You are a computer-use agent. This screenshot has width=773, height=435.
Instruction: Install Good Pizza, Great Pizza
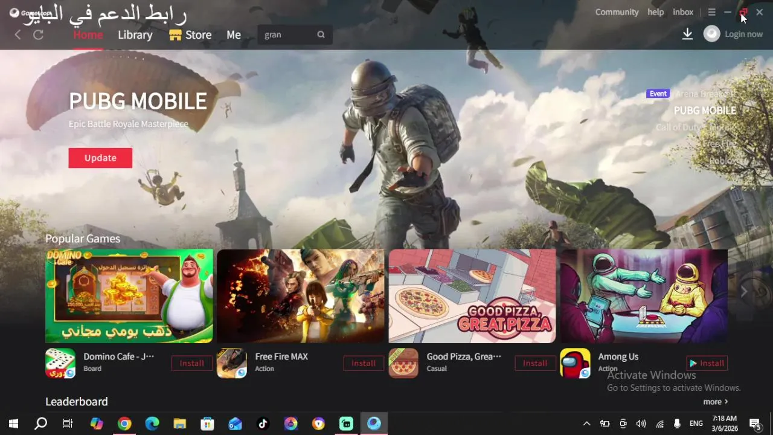(535, 363)
